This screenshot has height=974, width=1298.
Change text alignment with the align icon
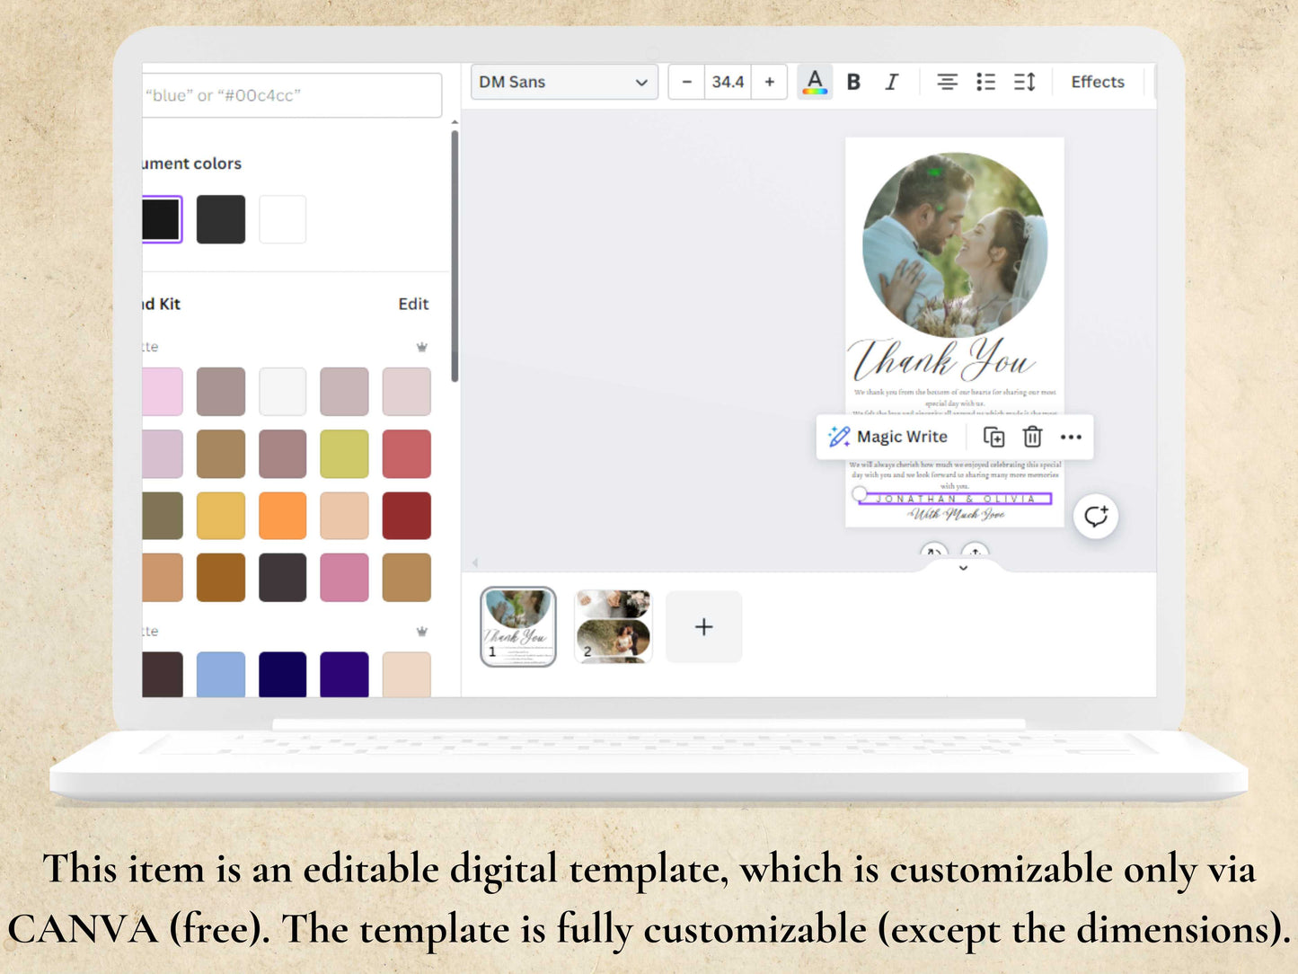(947, 82)
